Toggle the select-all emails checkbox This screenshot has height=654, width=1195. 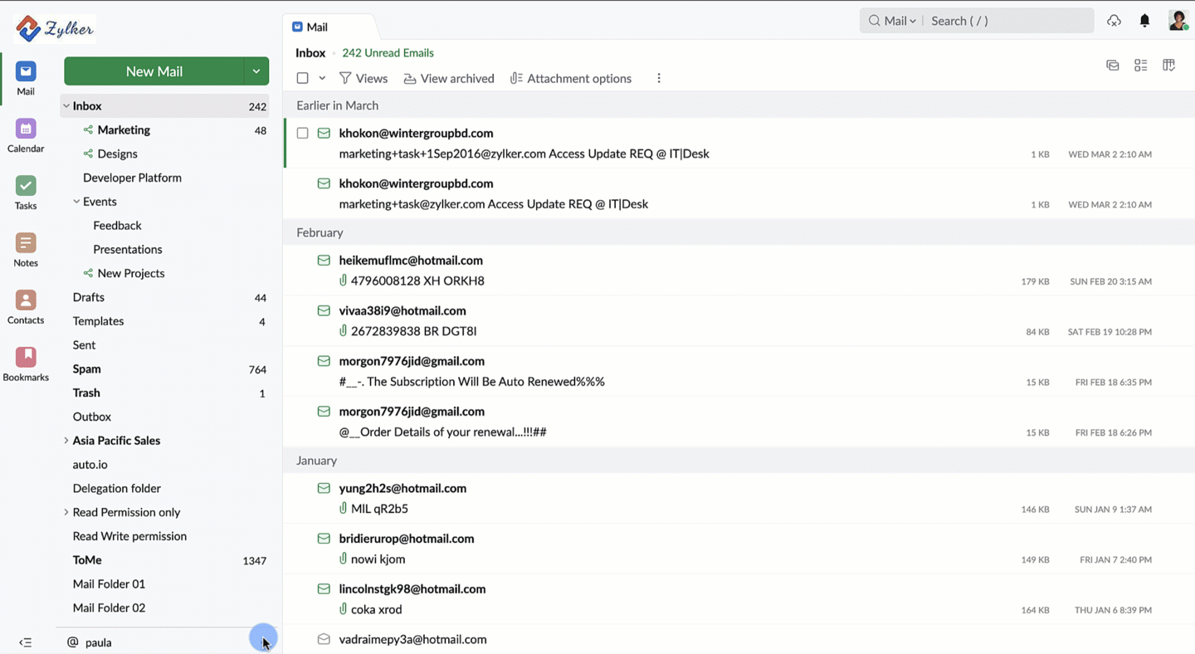(303, 78)
